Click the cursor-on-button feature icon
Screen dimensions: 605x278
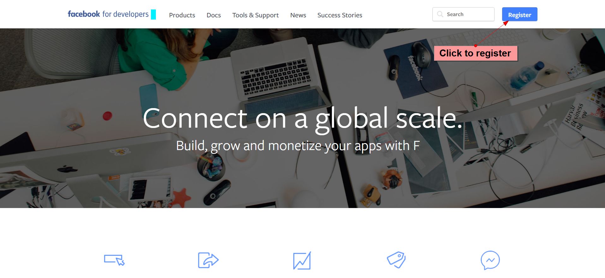pos(114,260)
